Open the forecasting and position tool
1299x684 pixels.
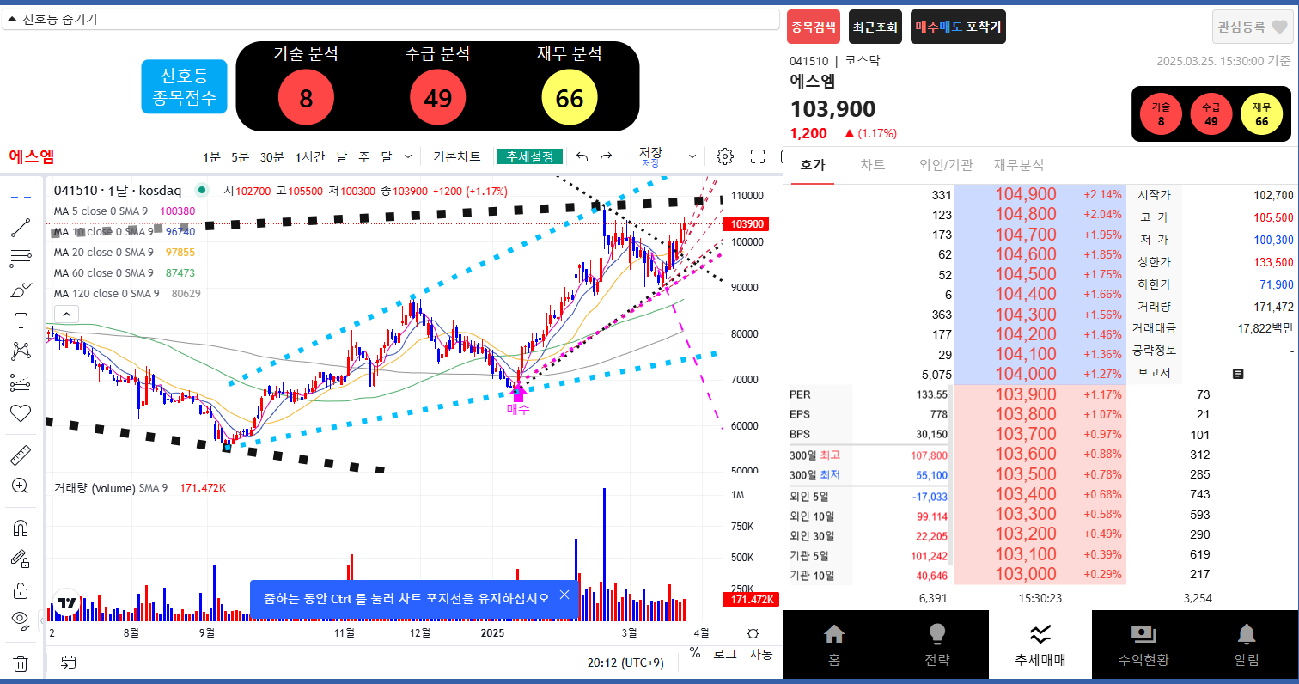(x=21, y=382)
